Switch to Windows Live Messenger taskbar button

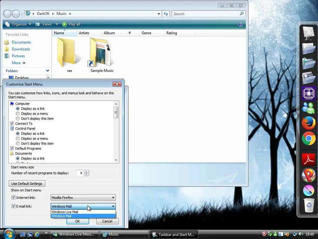pos(74,234)
